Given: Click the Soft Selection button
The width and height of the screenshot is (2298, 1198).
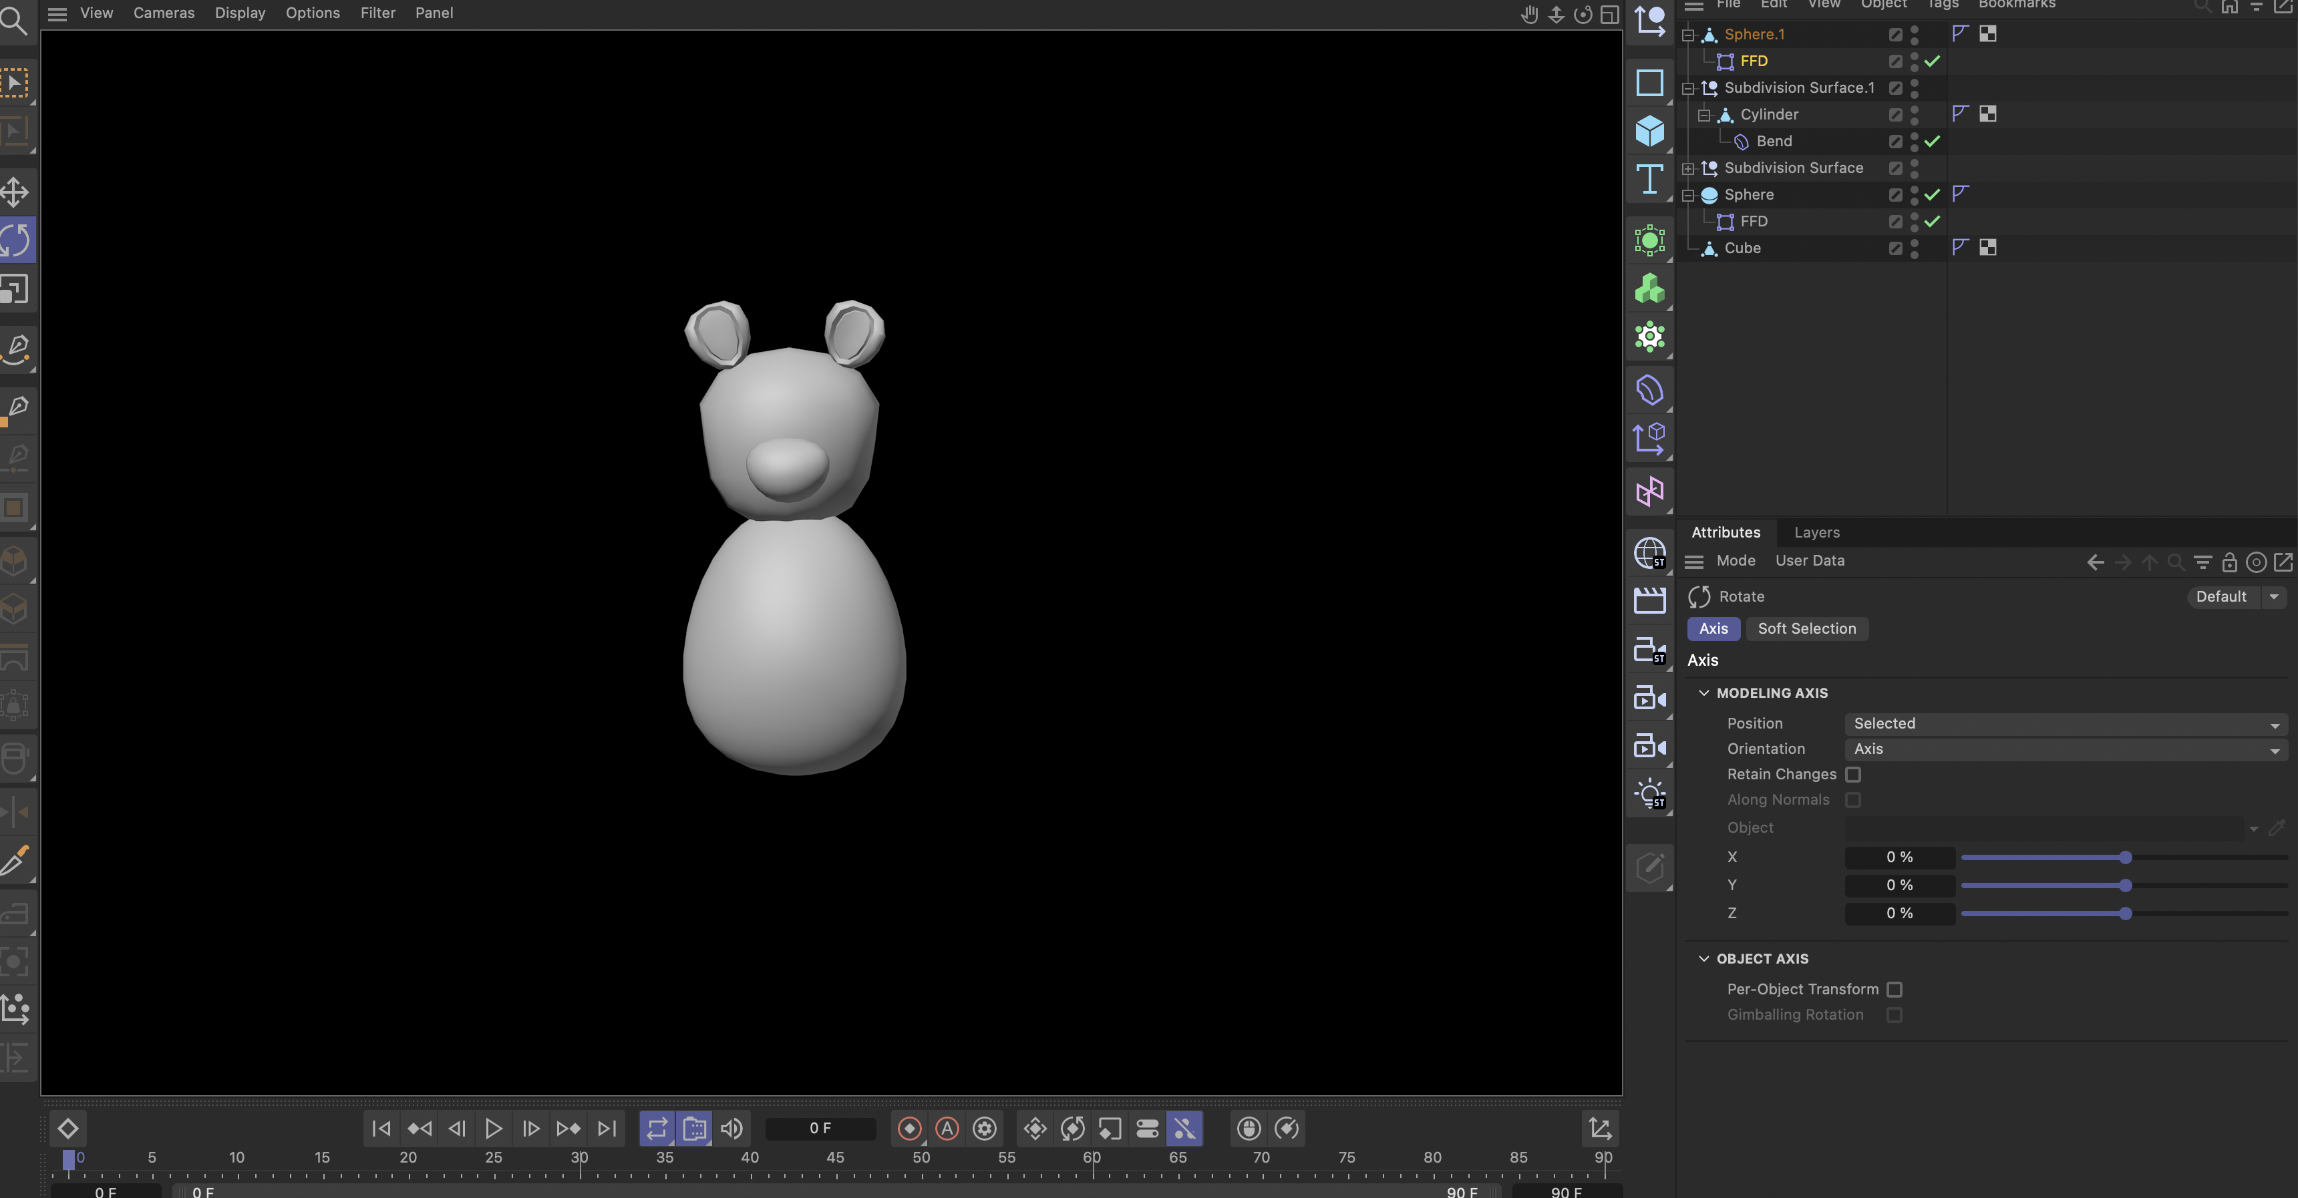Looking at the screenshot, I should [x=1806, y=629].
